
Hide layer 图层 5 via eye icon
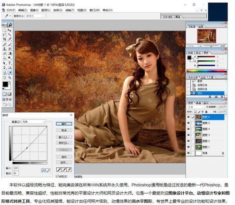click(188, 123)
